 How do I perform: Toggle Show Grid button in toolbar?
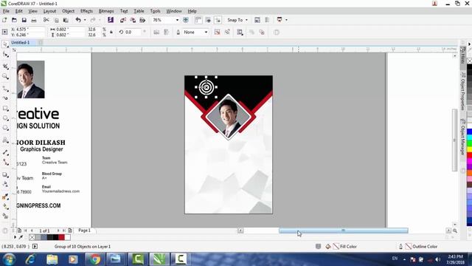[208, 20]
